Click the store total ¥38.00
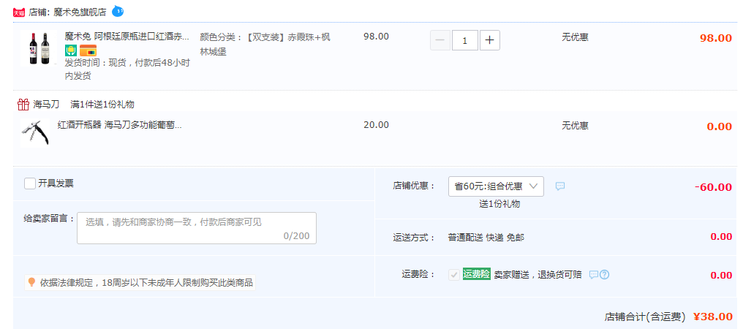The width and height of the screenshot is (743, 329). tap(713, 317)
